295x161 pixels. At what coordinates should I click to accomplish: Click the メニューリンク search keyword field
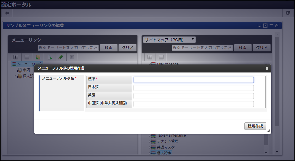point(68,48)
